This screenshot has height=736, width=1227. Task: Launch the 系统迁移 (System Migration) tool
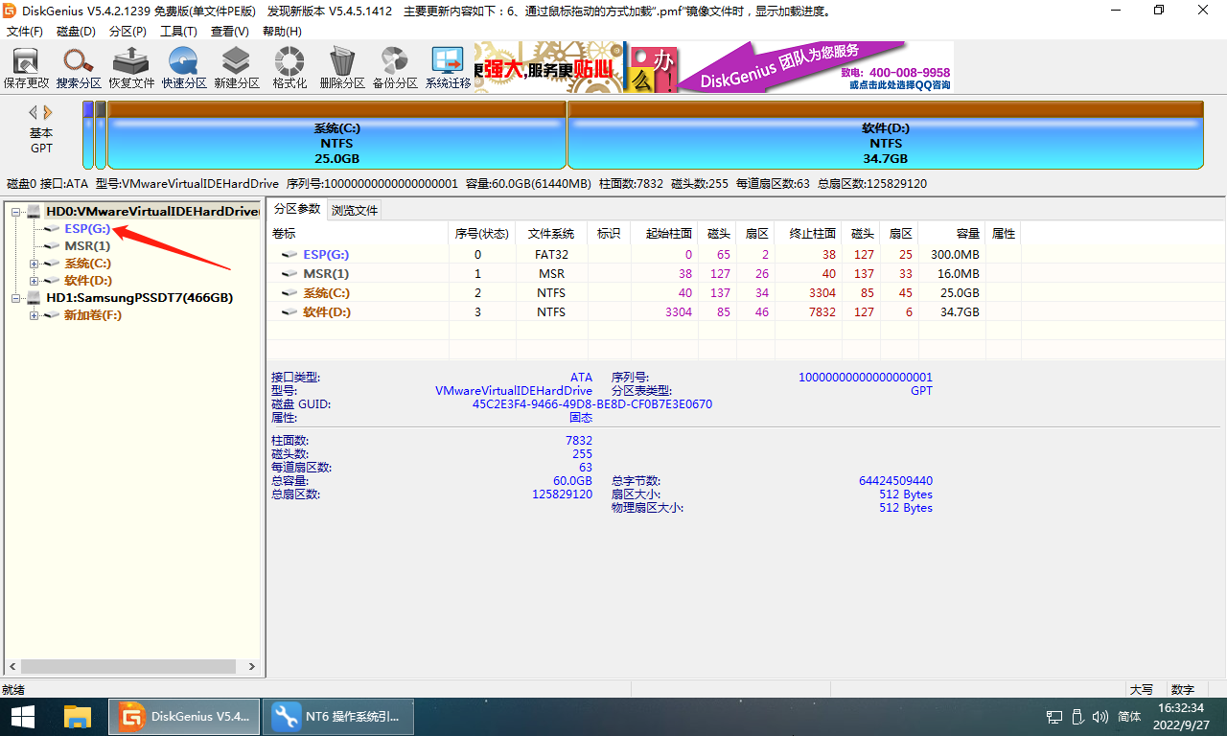[x=448, y=67]
